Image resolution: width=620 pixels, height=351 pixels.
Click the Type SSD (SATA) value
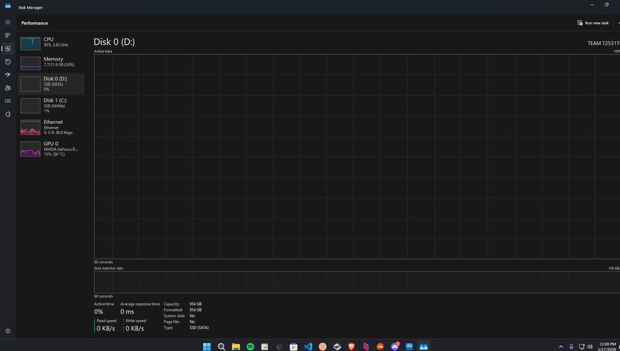coord(199,327)
